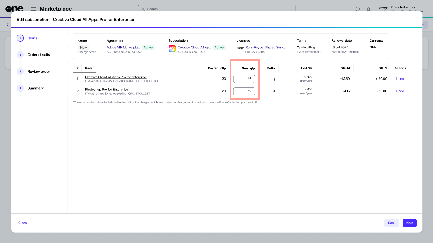This screenshot has height=243, width=433.
Task: Close the edit subscription dialog
Action: (x=22, y=223)
